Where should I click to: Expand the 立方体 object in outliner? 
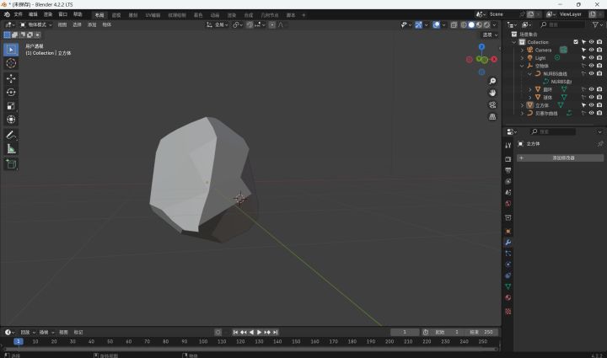pyautogui.click(x=524, y=105)
